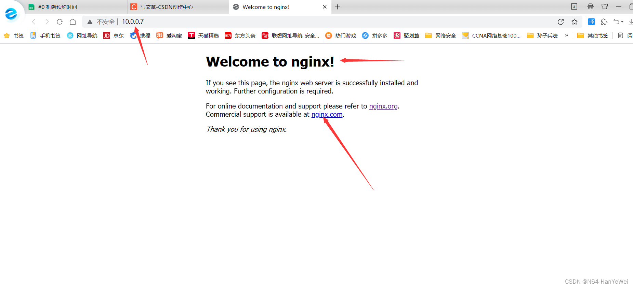This screenshot has width=633, height=287.
Task: Click the undo closed tab icon
Action: pos(616,22)
